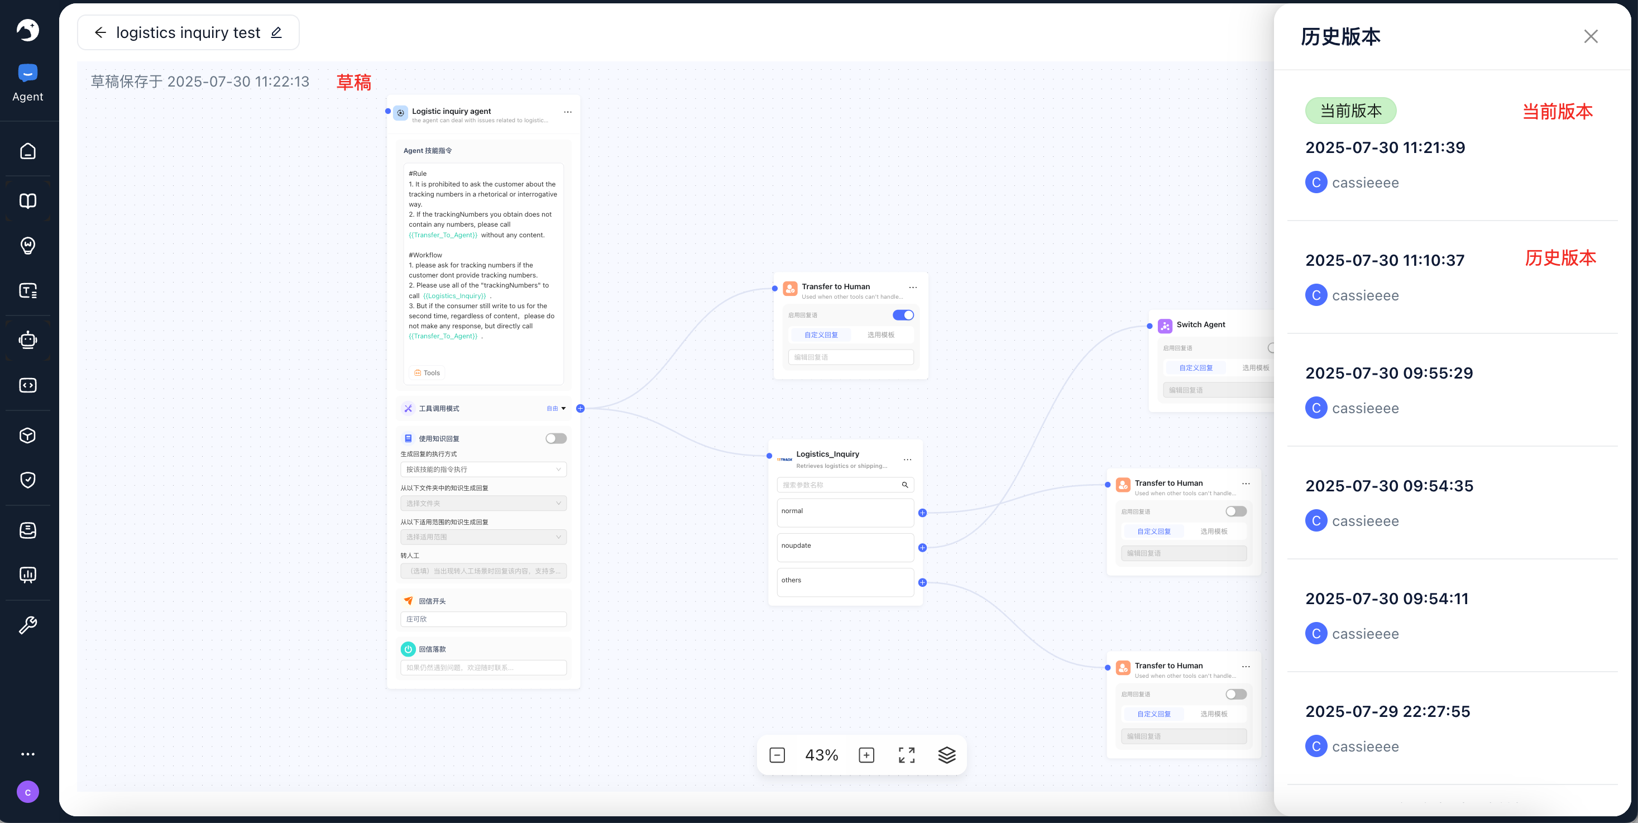Click the three dots at the sidebar bottom

[x=27, y=754]
